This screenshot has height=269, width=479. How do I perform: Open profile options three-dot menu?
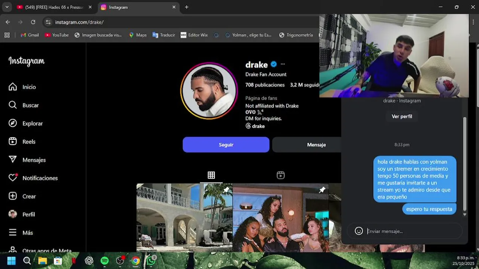point(283,64)
